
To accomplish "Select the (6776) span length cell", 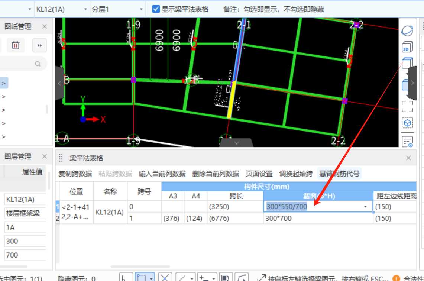I will pos(235,218).
